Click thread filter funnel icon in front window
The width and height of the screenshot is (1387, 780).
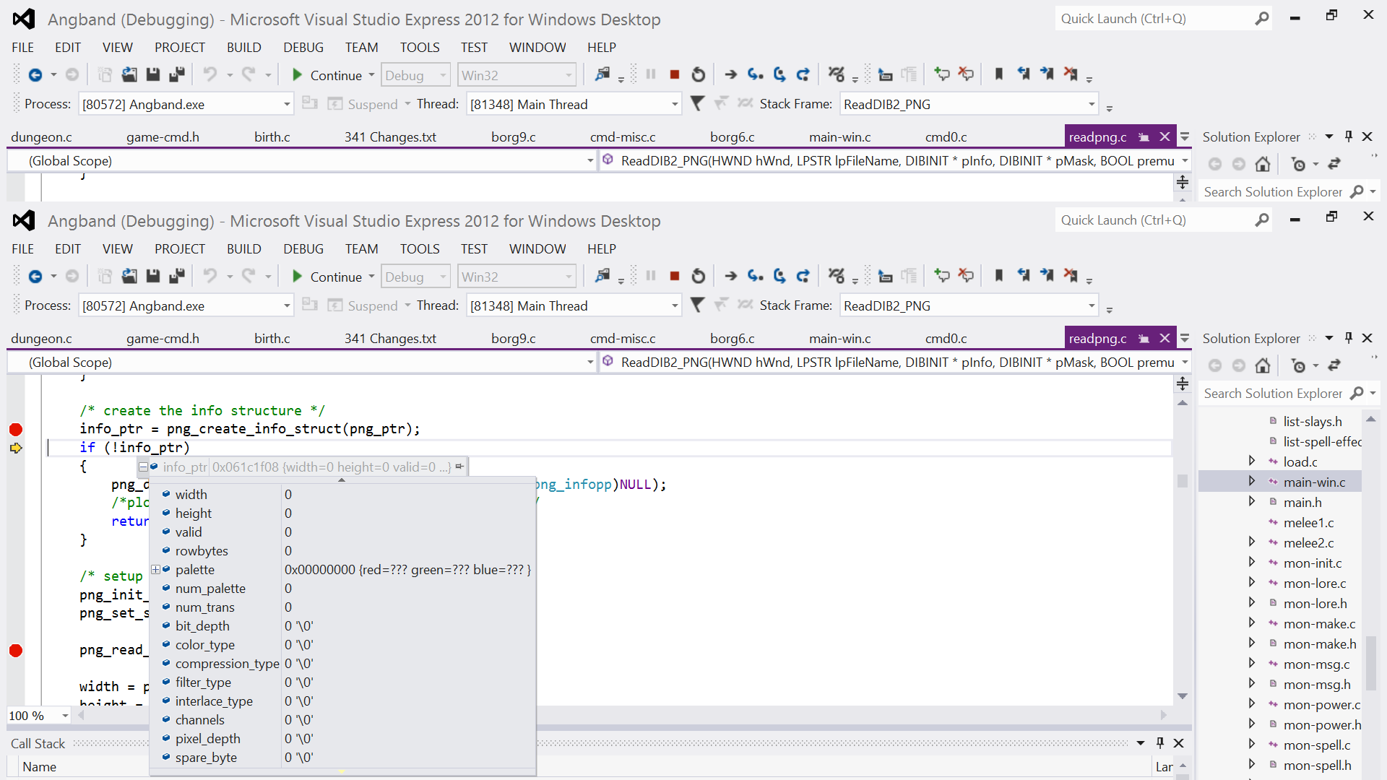pyautogui.click(x=697, y=305)
